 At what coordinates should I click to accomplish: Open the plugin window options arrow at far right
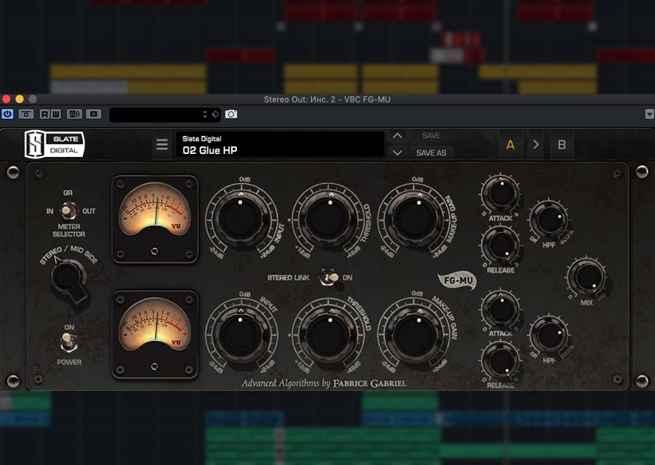[x=649, y=114]
